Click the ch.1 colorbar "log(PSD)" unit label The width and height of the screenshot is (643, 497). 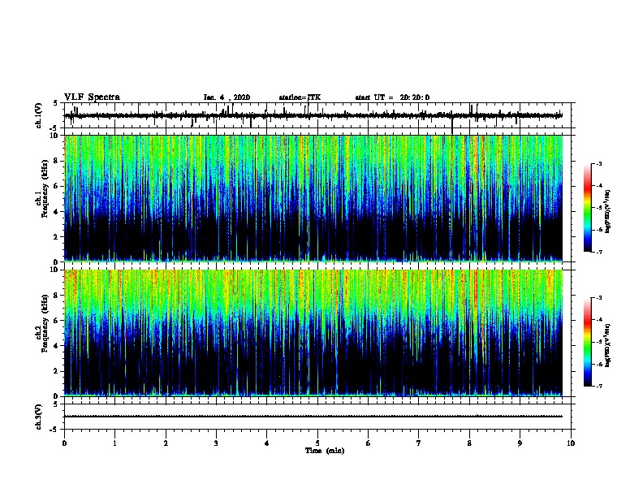[x=607, y=212]
